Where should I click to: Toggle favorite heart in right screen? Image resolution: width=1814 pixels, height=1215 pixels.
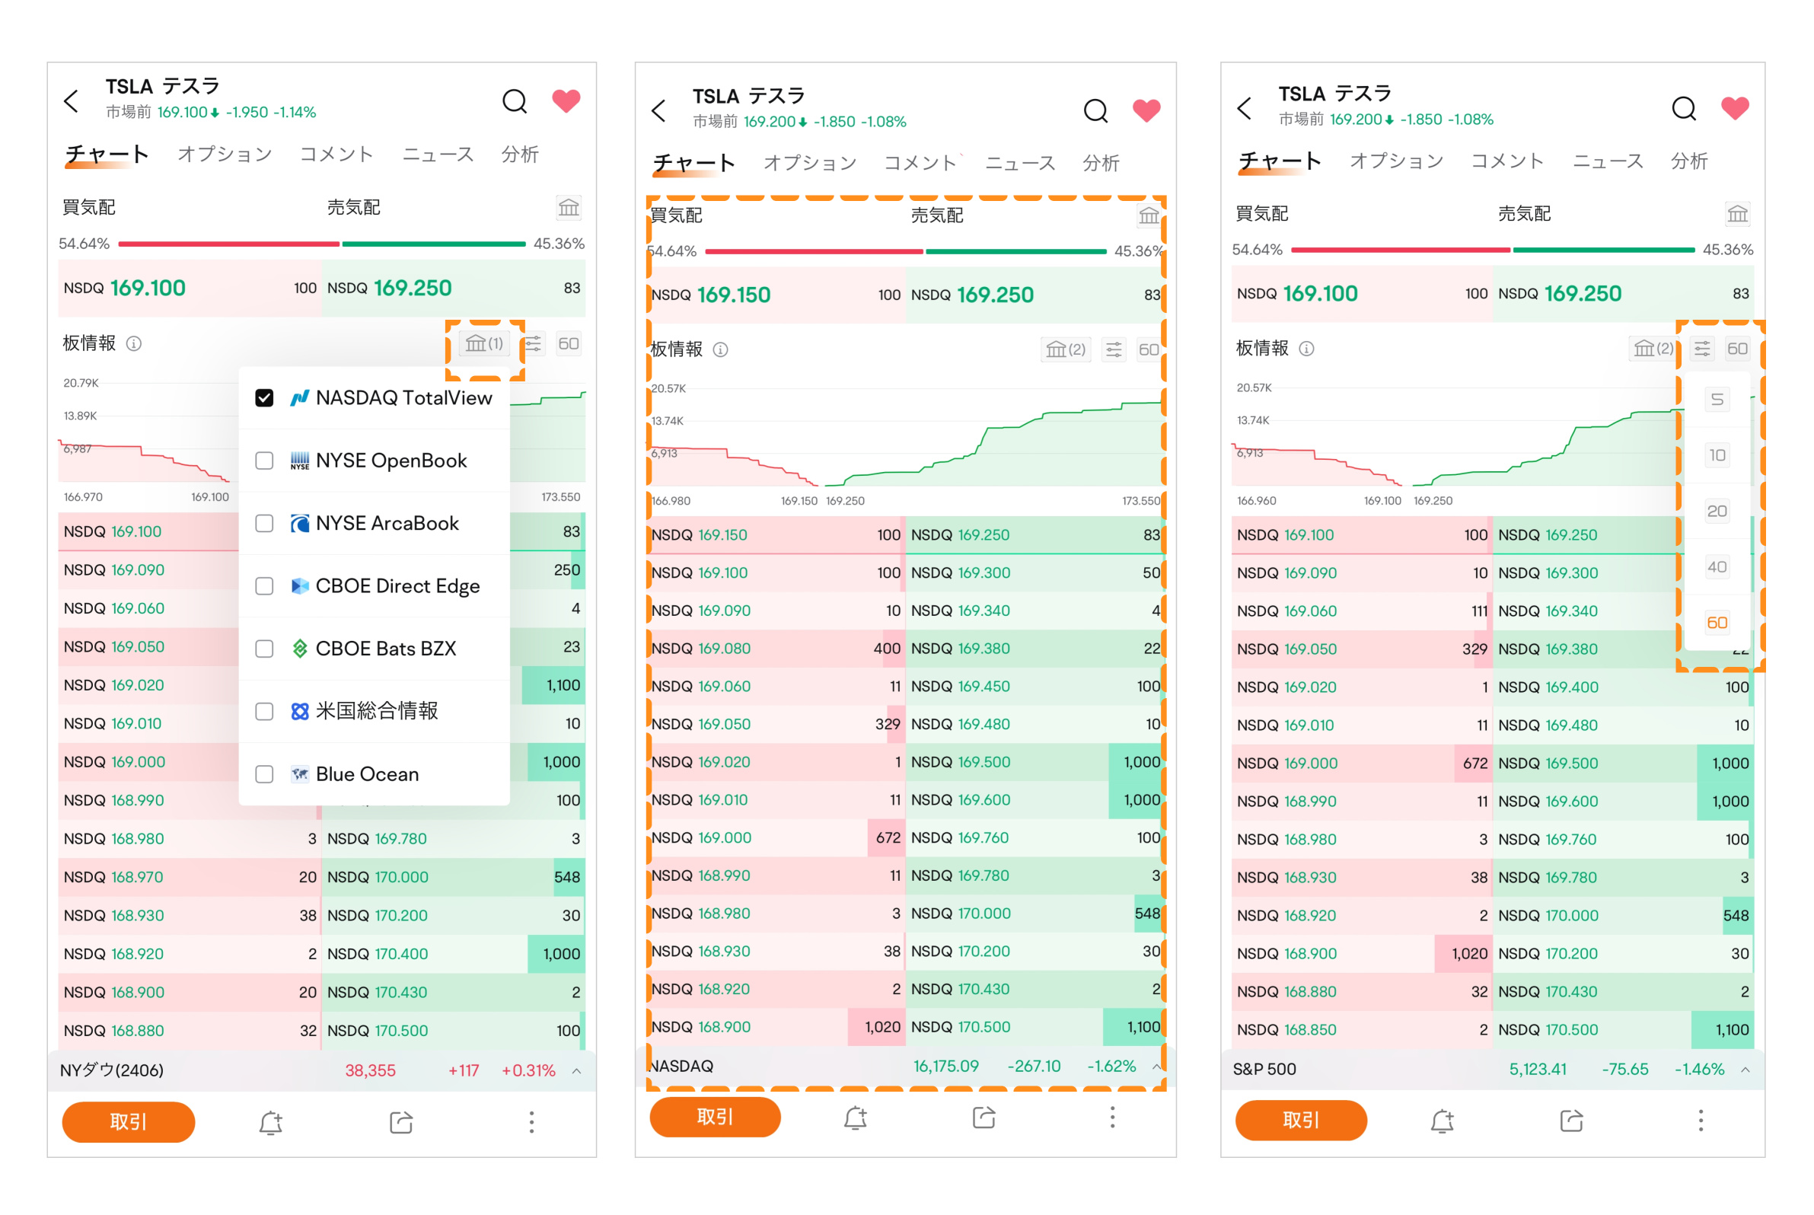pyautogui.click(x=1735, y=108)
